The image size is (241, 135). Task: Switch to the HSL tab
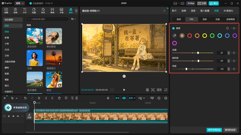click(x=192, y=19)
